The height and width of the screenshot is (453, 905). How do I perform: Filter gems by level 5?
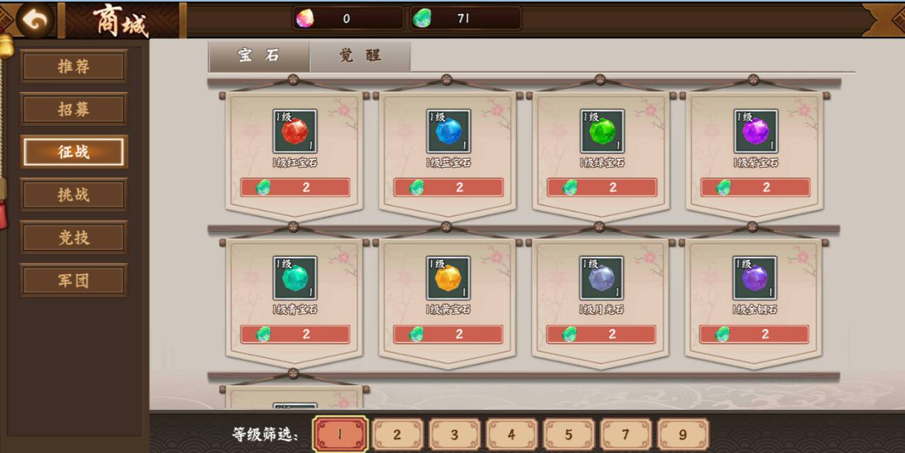click(x=569, y=435)
